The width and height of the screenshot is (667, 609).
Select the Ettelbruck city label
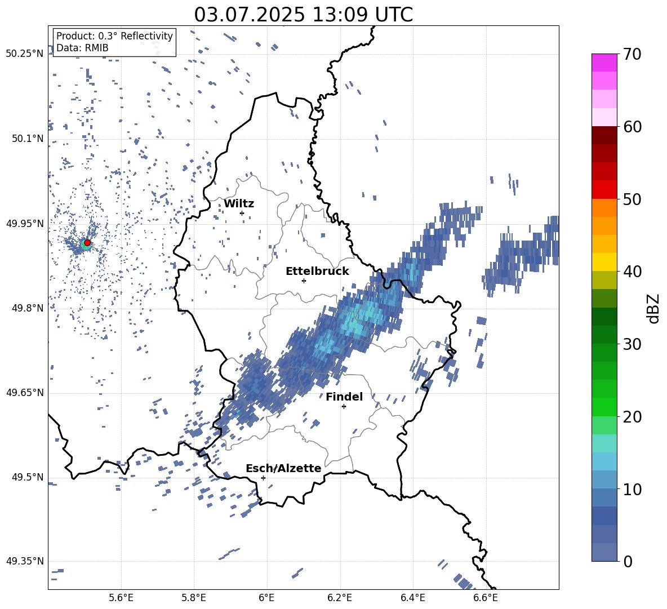tap(317, 272)
